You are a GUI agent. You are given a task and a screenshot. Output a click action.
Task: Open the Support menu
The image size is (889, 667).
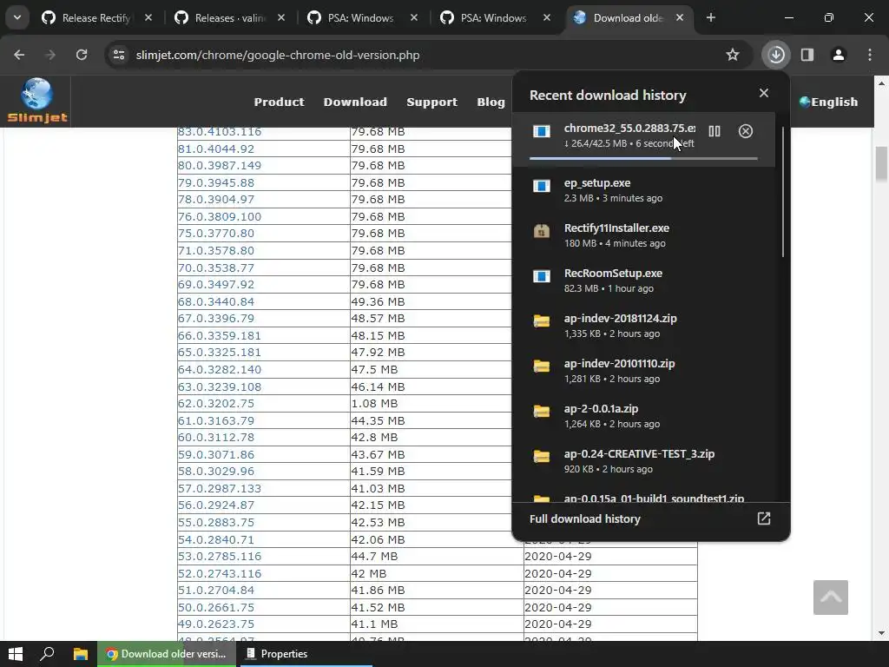[x=431, y=102]
